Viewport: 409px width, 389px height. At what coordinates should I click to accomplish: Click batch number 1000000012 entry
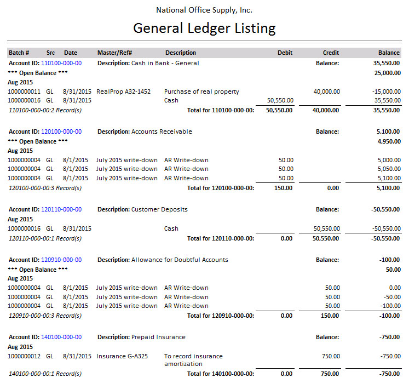coord(25,356)
